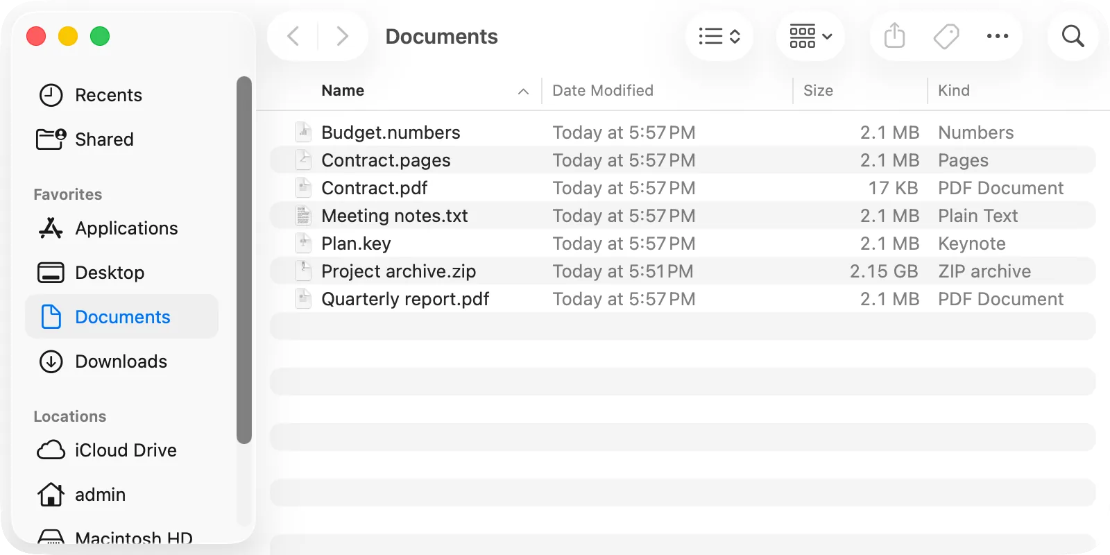Viewport: 1110px width, 555px height.
Task: Open the admin home folder label
Action: [101, 495]
